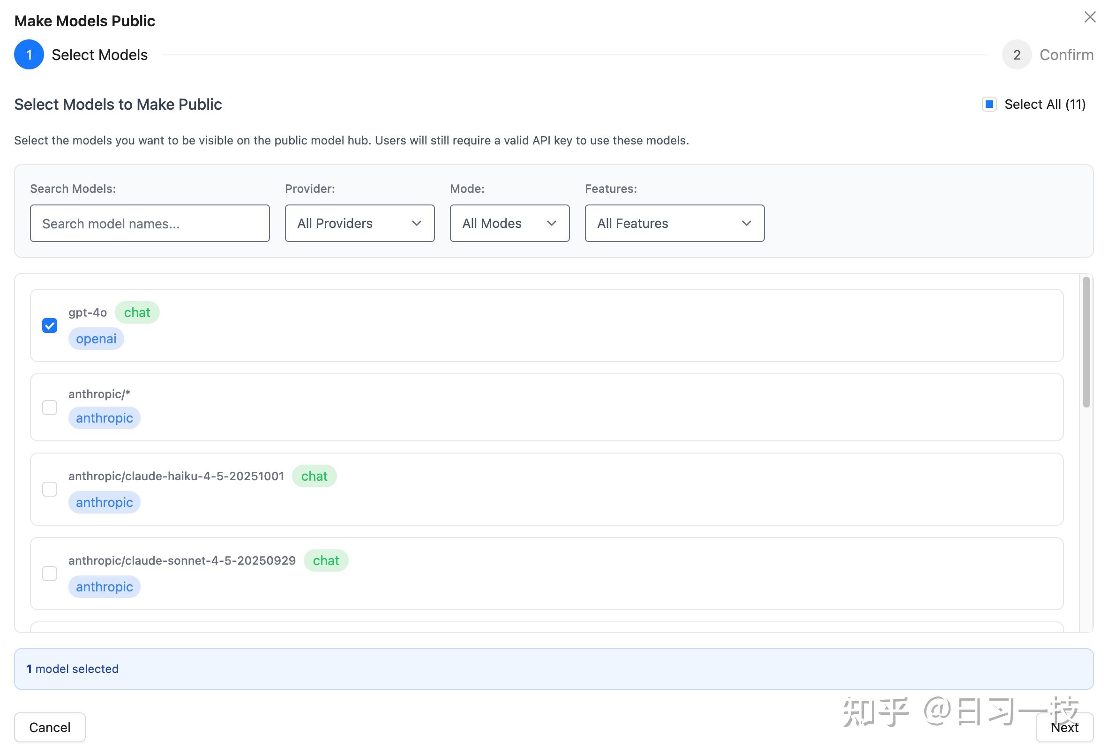Viewport: 1108px width, 756px height.
Task: Click the gpt-4o model name
Action: (x=88, y=312)
